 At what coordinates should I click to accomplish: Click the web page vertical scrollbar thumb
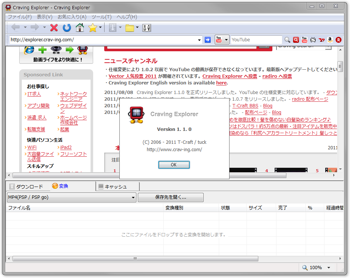click(340, 66)
